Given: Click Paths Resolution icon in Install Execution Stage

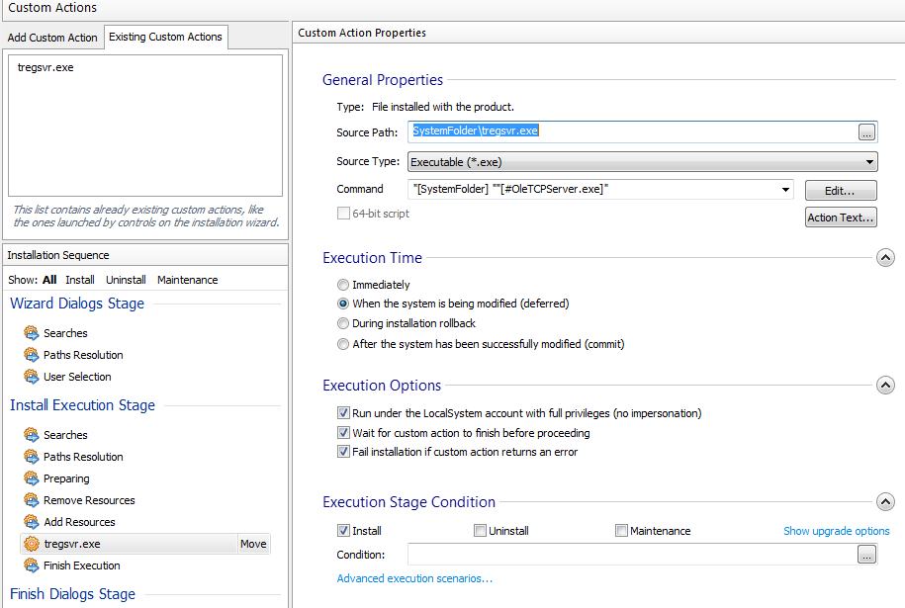Looking at the screenshot, I should pos(31,457).
